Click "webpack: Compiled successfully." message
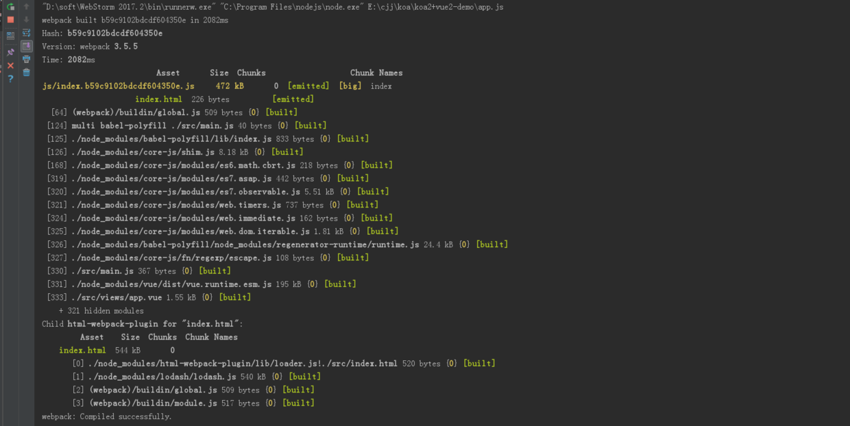The height and width of the screenshot is (426, 850). click(x=106, y=416)
